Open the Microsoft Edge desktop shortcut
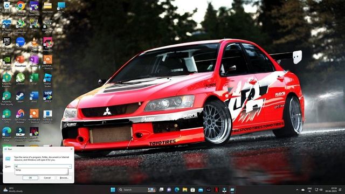345x194 pixels. coord(6,134)
